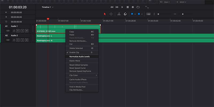Click the vertical track zoom icon
Screen dimensions: 214x107
[x=154, y=14]
